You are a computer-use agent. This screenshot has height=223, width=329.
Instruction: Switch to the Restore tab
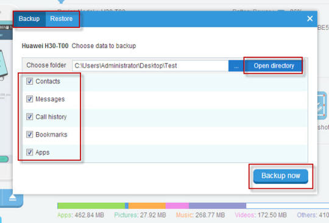pos(62,19)
